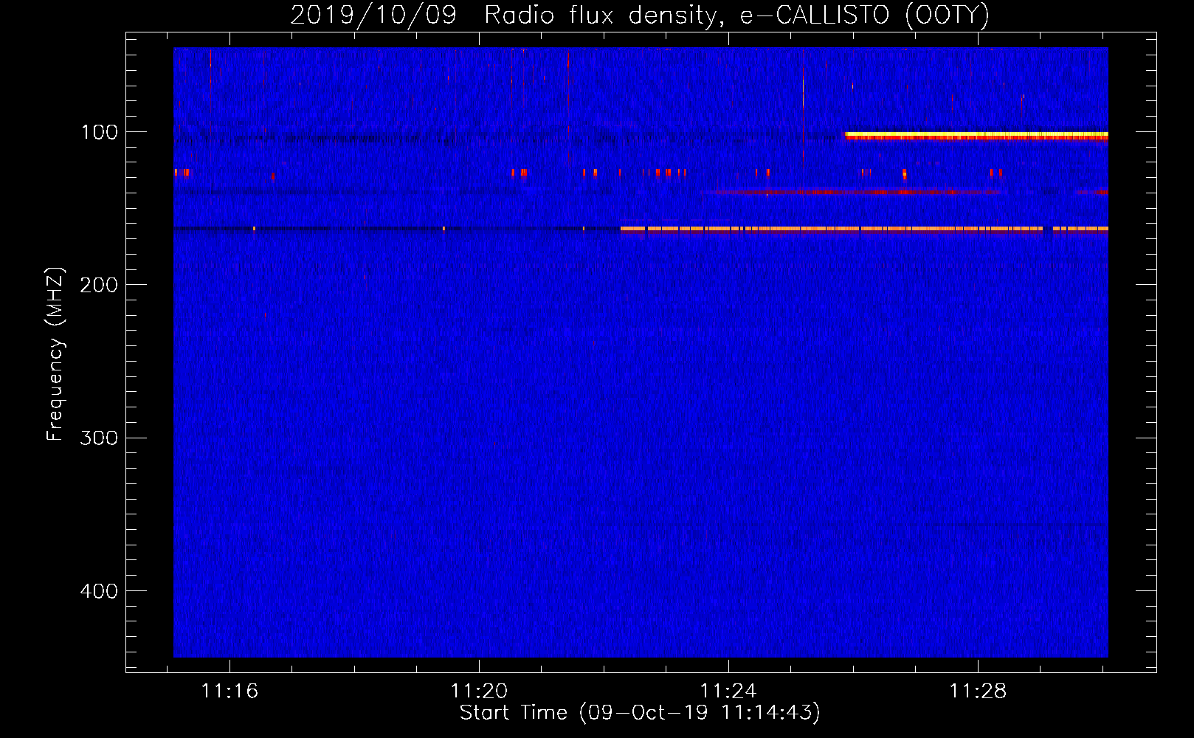Click the 11:24 time tick label
Viewport: 1194px width, 738px height.
click(728, 692)
